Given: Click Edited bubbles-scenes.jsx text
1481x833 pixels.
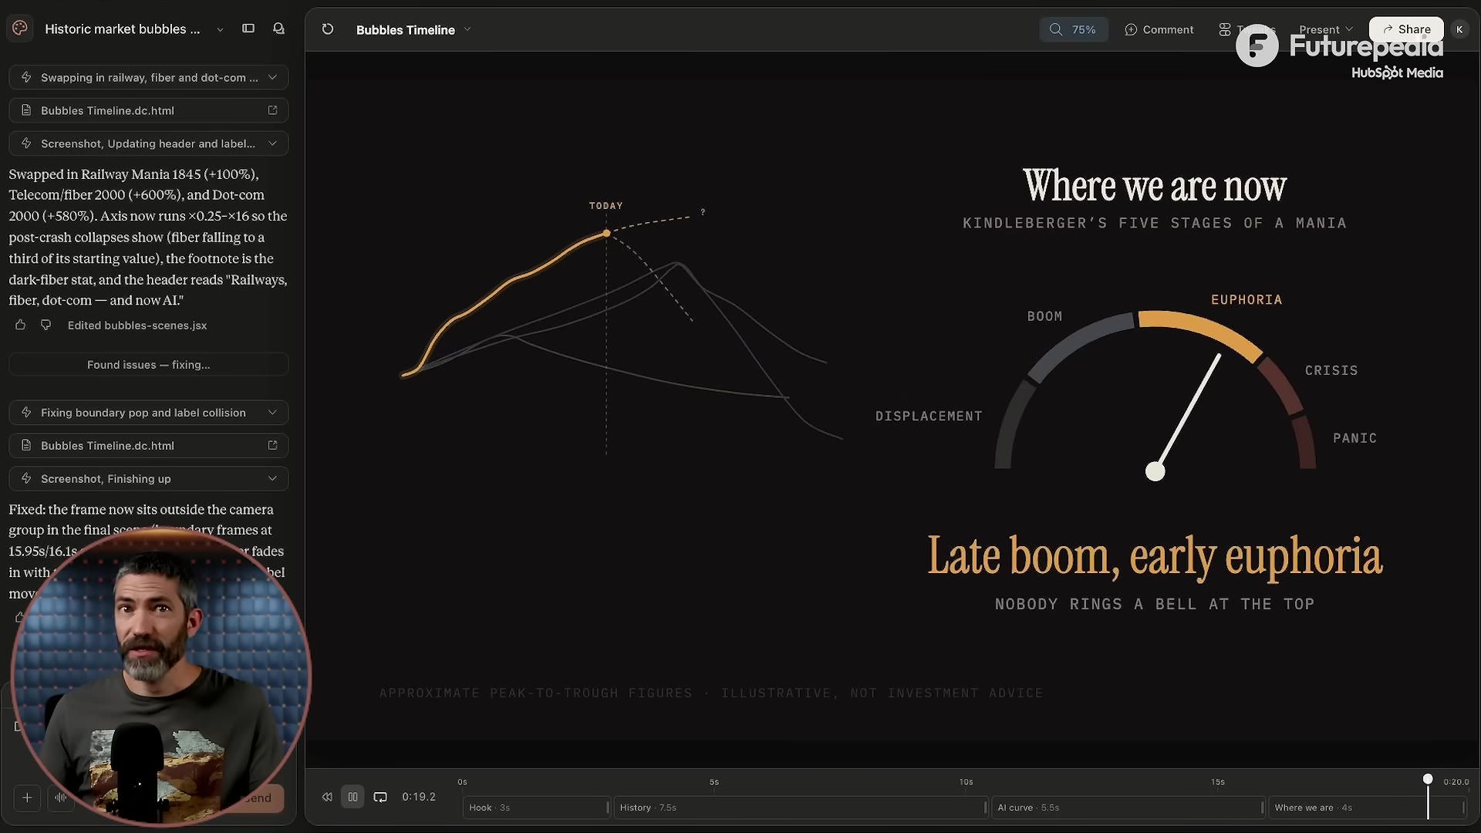Looking at the screenshot, I should [x=137, y=325].
